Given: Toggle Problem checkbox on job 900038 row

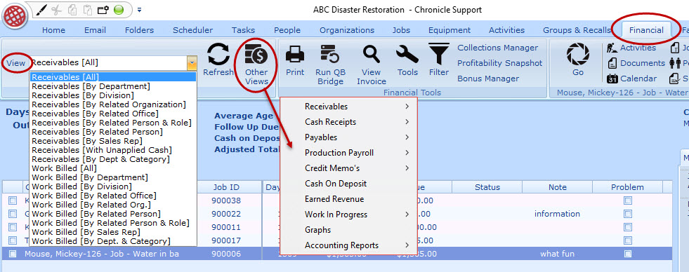Looking at the screenshot, I should click(x=628, y=200).
